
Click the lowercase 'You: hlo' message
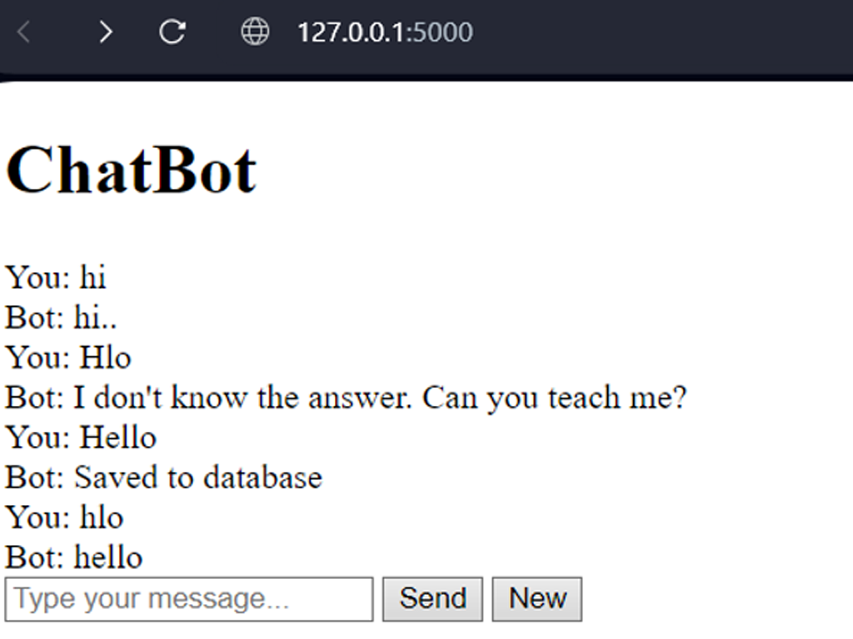[64, 518]
